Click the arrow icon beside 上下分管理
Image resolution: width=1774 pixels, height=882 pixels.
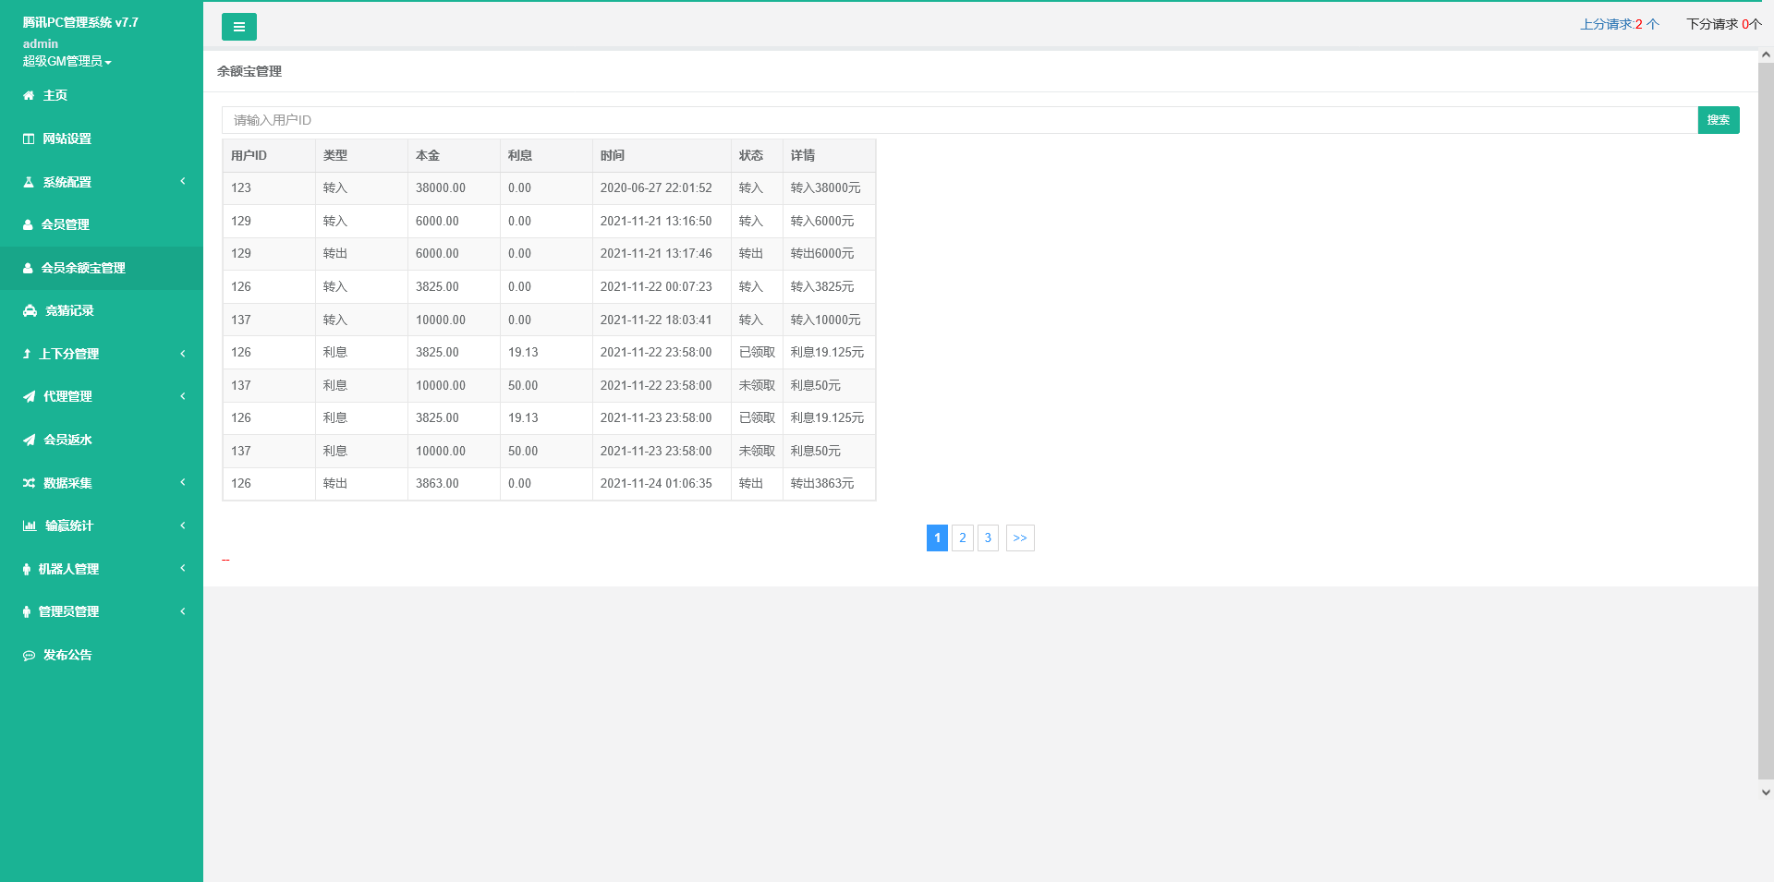click(27, 354)
